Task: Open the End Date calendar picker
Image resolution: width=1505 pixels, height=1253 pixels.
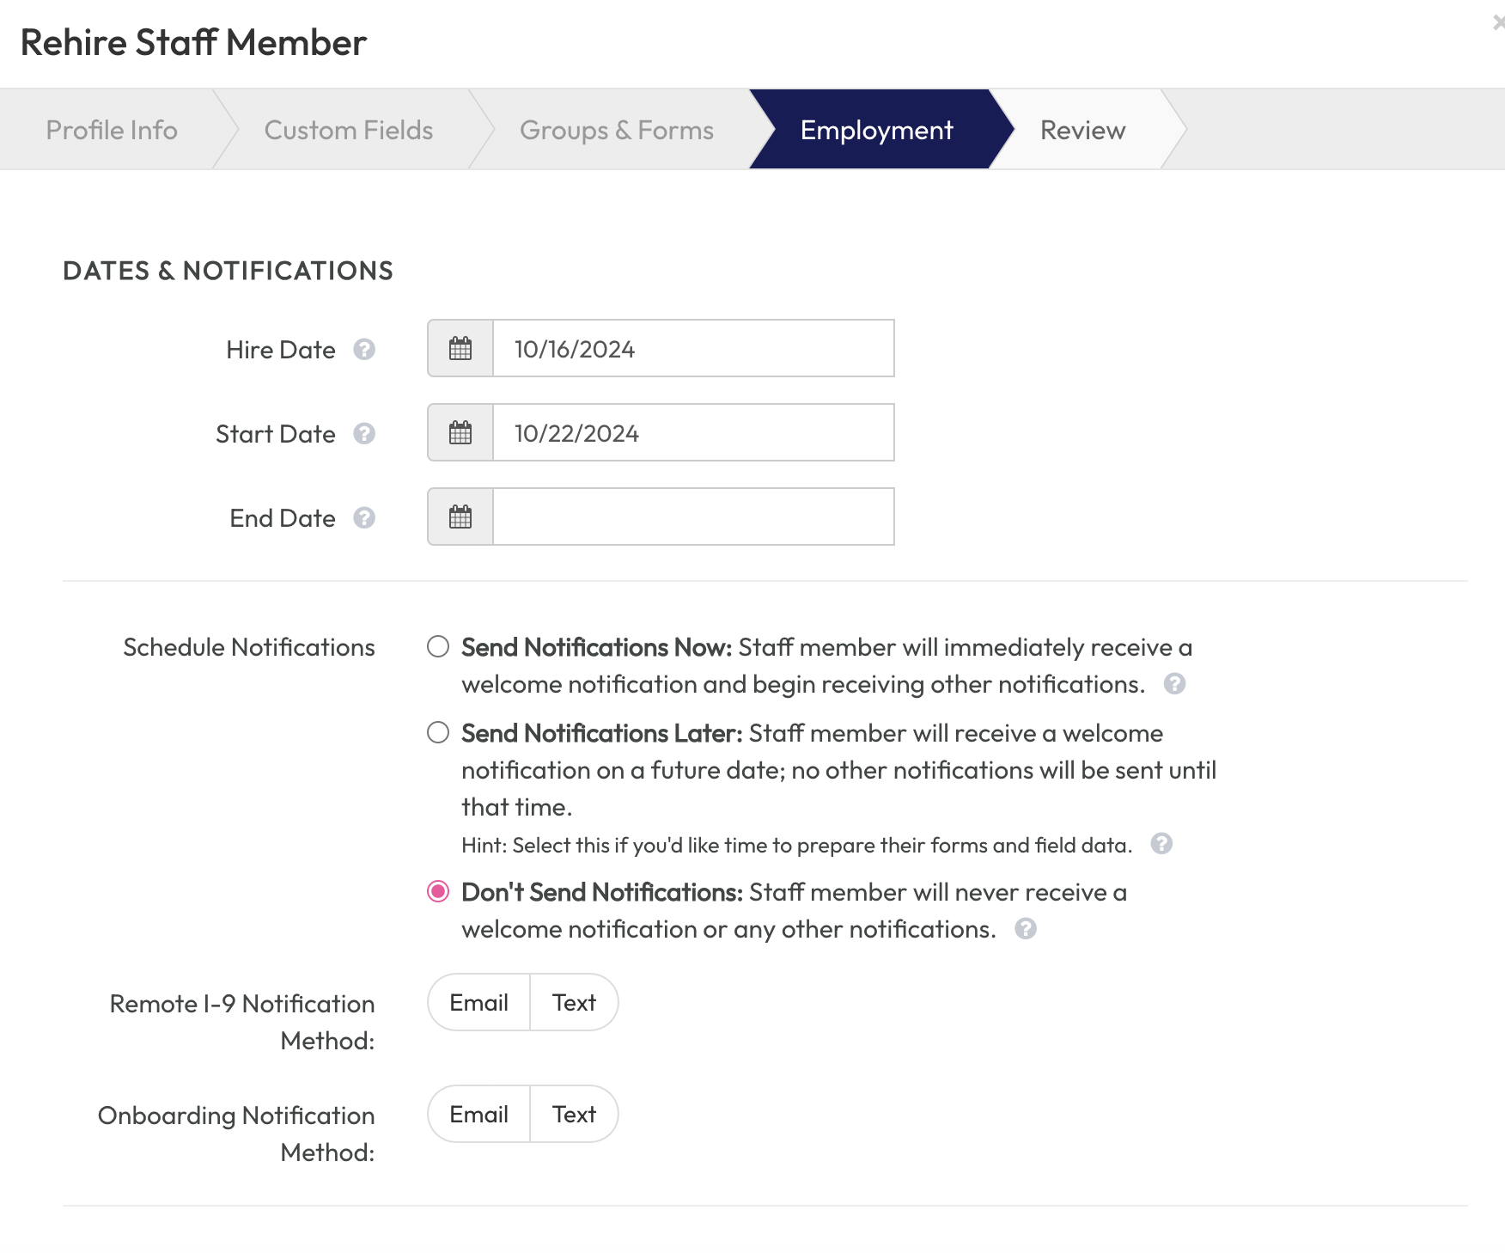Action: (x=460, y=516)
